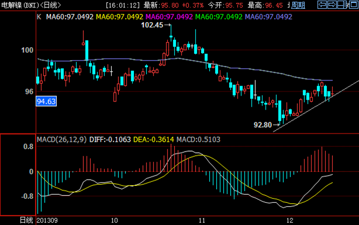Select the yellow MA60:97.0492 indicator label
Image resolution: width=359 pixels, height=225 pixels.
[119, 17]
